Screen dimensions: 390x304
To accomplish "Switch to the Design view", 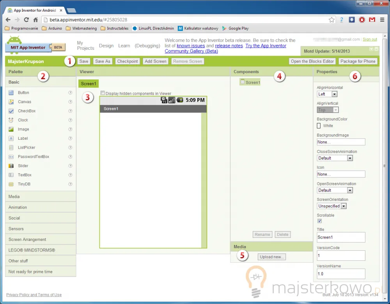I will click(106, 46).
